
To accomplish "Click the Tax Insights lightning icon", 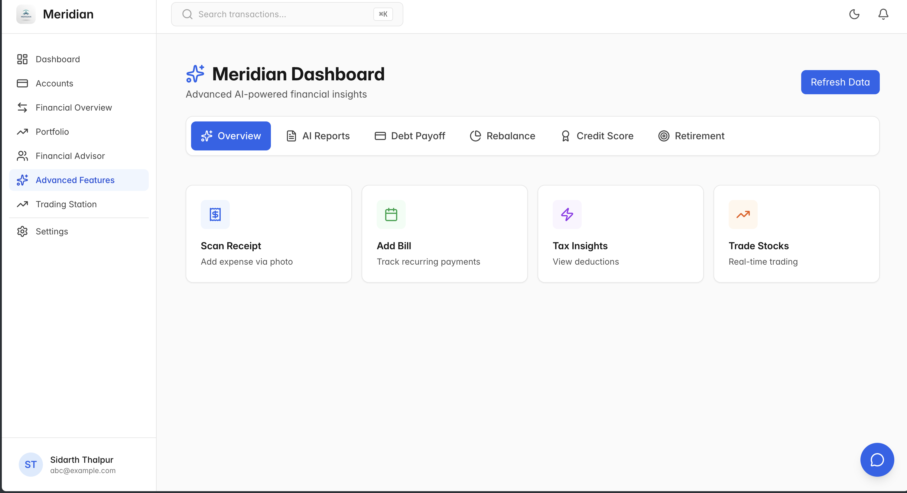I will coord(567,214).
